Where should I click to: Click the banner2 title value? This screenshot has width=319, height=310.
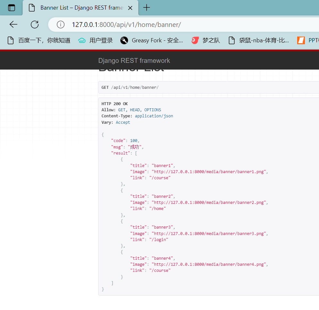point(162,197)
